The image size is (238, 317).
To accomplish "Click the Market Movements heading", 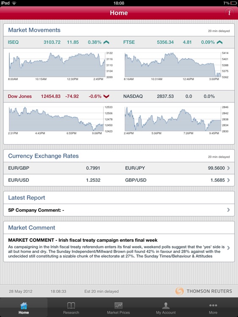I will (34, 30).
